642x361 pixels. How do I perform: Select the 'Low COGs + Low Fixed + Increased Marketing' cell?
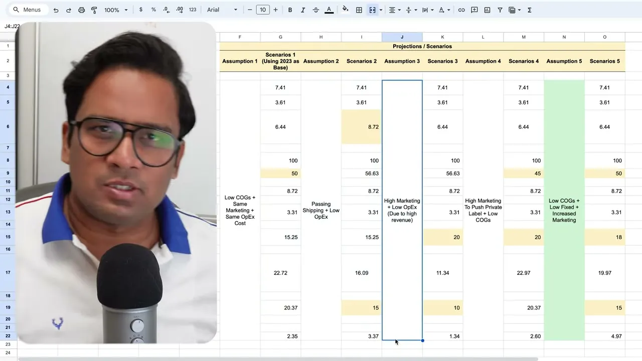(x=564, y=211)
